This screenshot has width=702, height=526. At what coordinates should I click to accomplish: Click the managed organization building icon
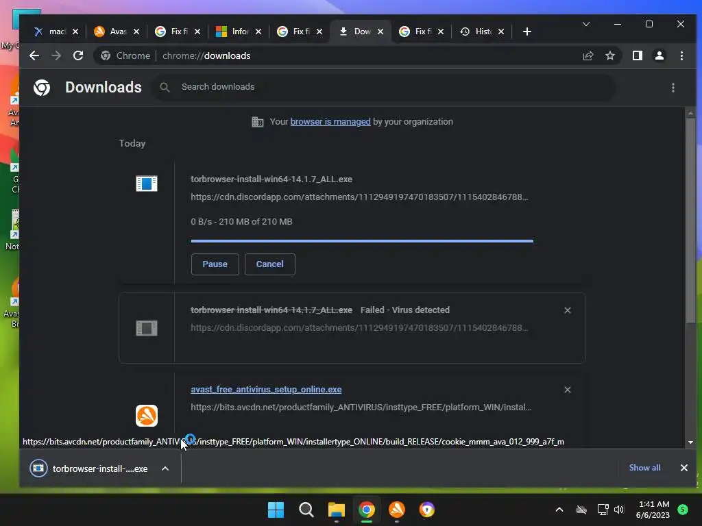point(258,122)
